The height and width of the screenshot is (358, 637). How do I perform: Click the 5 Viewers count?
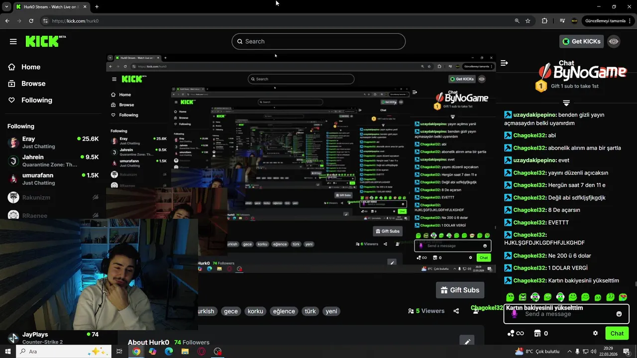[x=426, y=311]
